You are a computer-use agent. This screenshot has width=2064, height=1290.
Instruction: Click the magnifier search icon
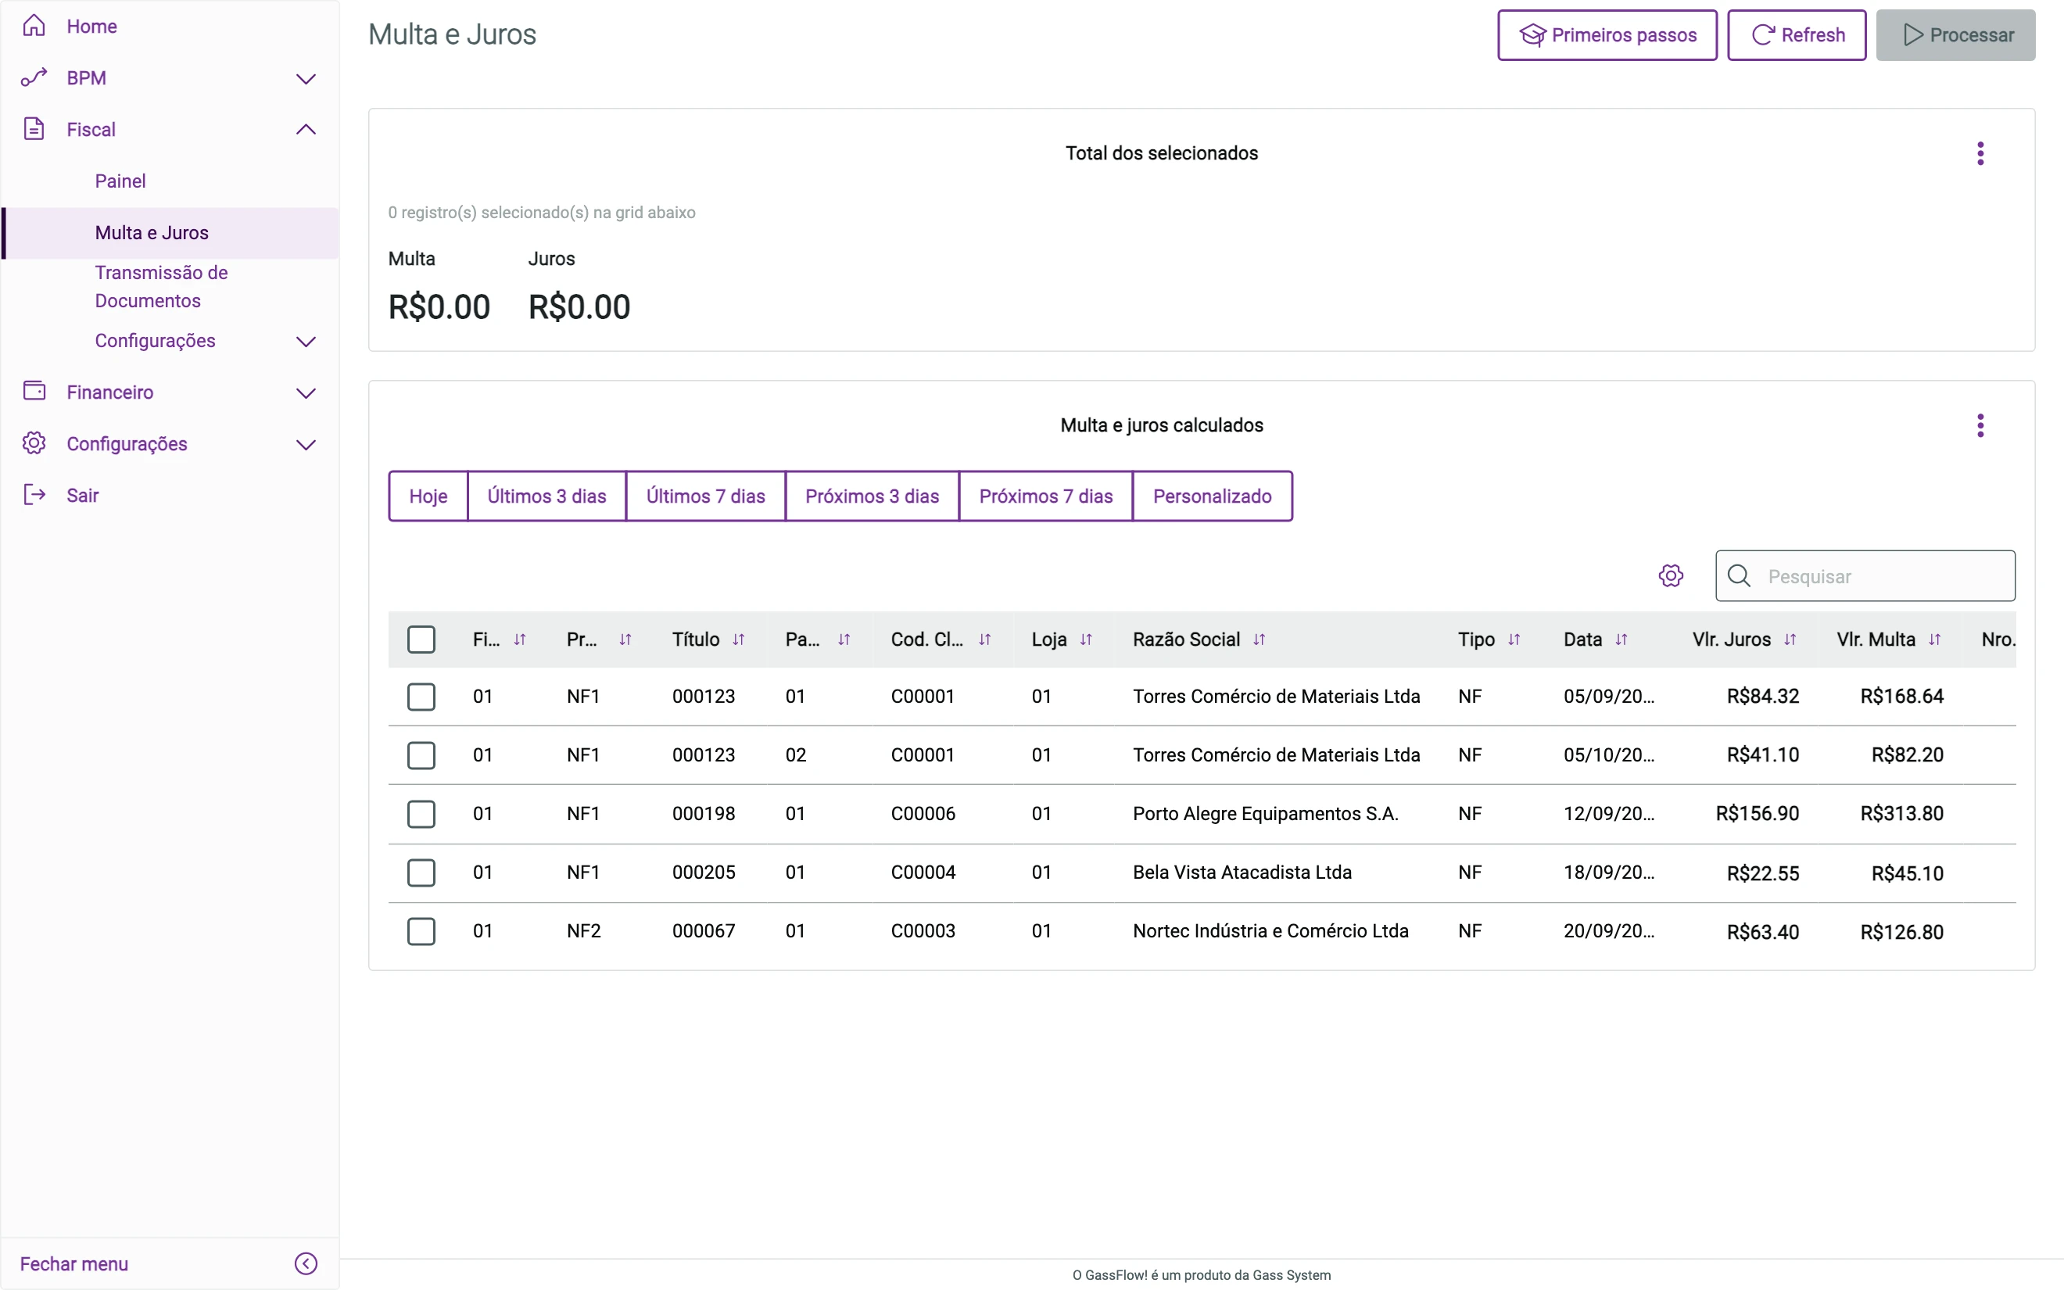(x=1739, y=576)
